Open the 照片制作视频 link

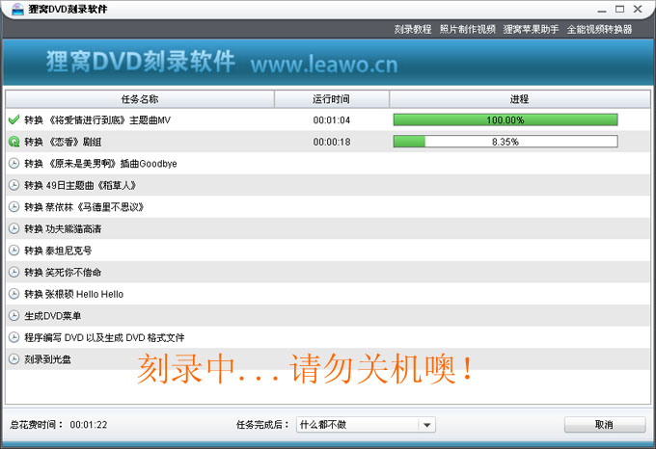(x=467, y=29)
